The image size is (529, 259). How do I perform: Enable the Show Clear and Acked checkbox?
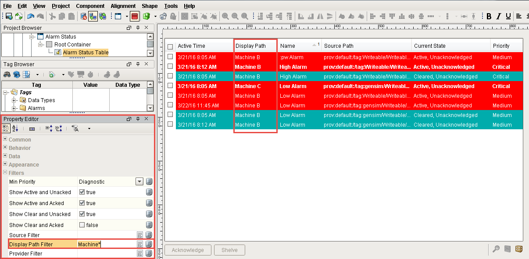pyautogui.click(x=82, y=225)
